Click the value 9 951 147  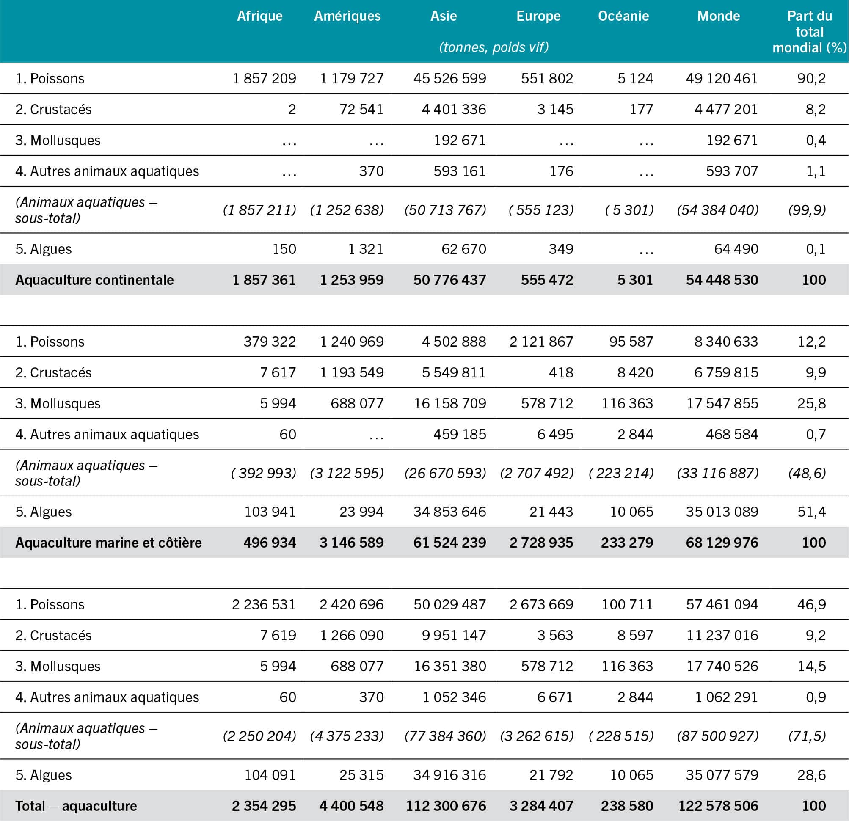454,635
